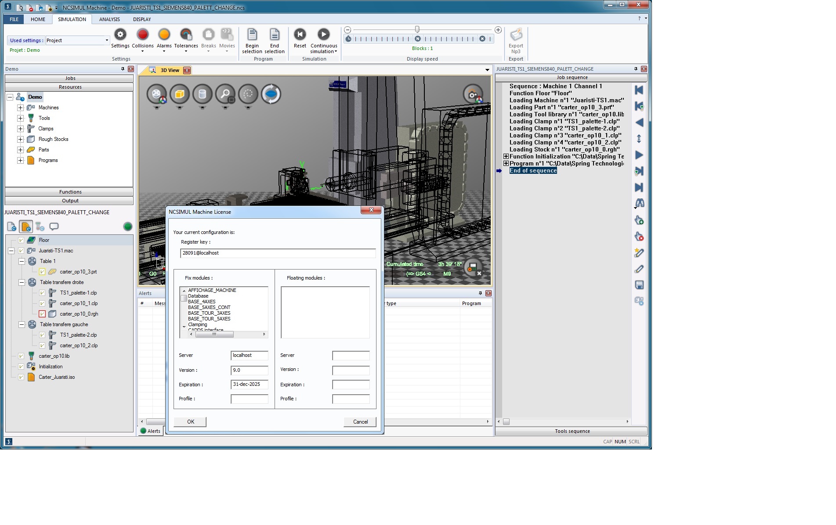Click the Fix modules Expiration field
Image resolution: width=836 pixels, height=525 pixels.
point(249,385)
